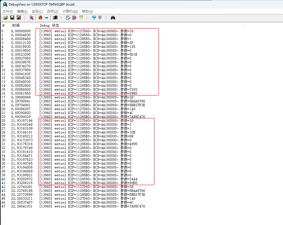Viewport: 283px width, 225px height.
Task: Open the 计算机(M) menu
Action: point(70,11)
